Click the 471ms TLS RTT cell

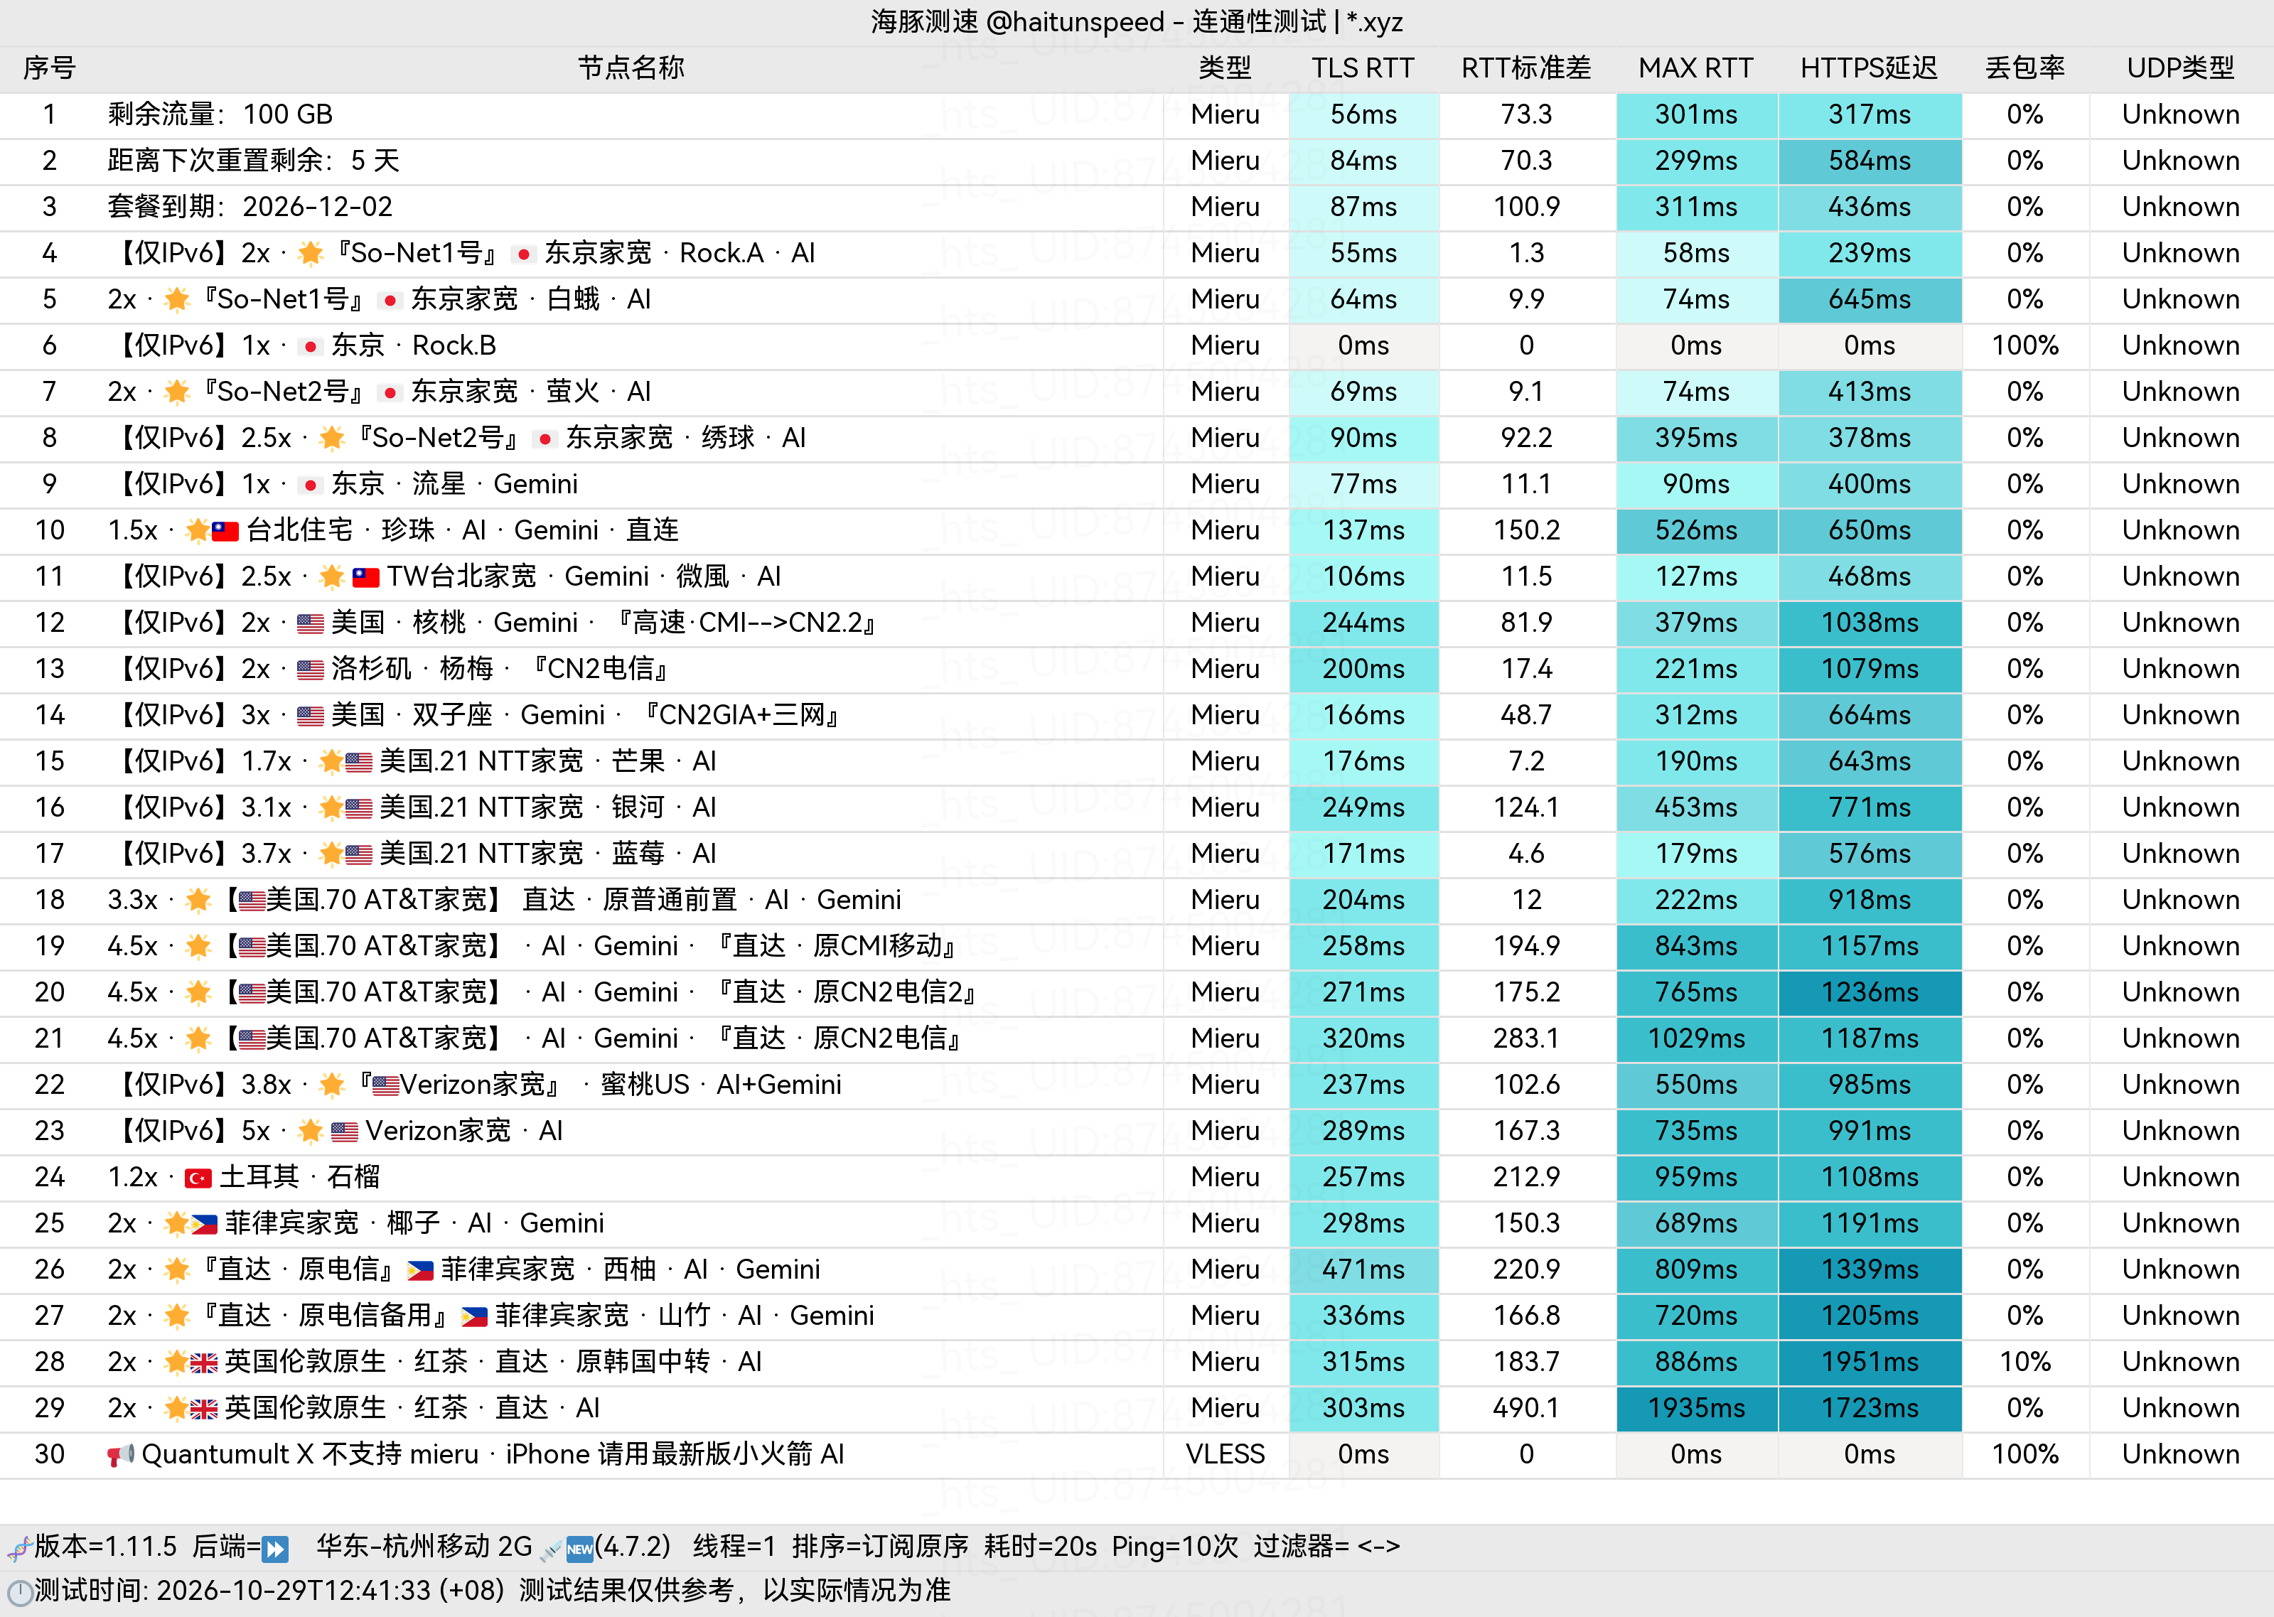[1363, 1269]
